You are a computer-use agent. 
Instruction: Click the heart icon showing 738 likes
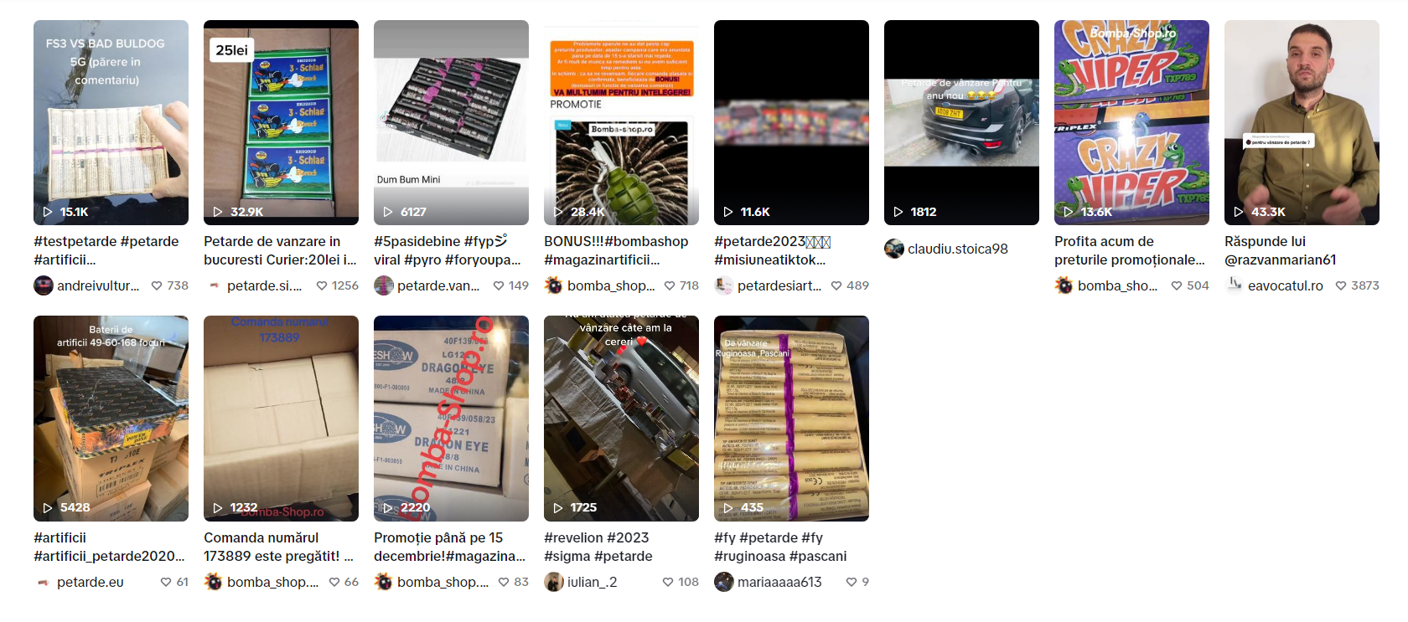(157, 285)
